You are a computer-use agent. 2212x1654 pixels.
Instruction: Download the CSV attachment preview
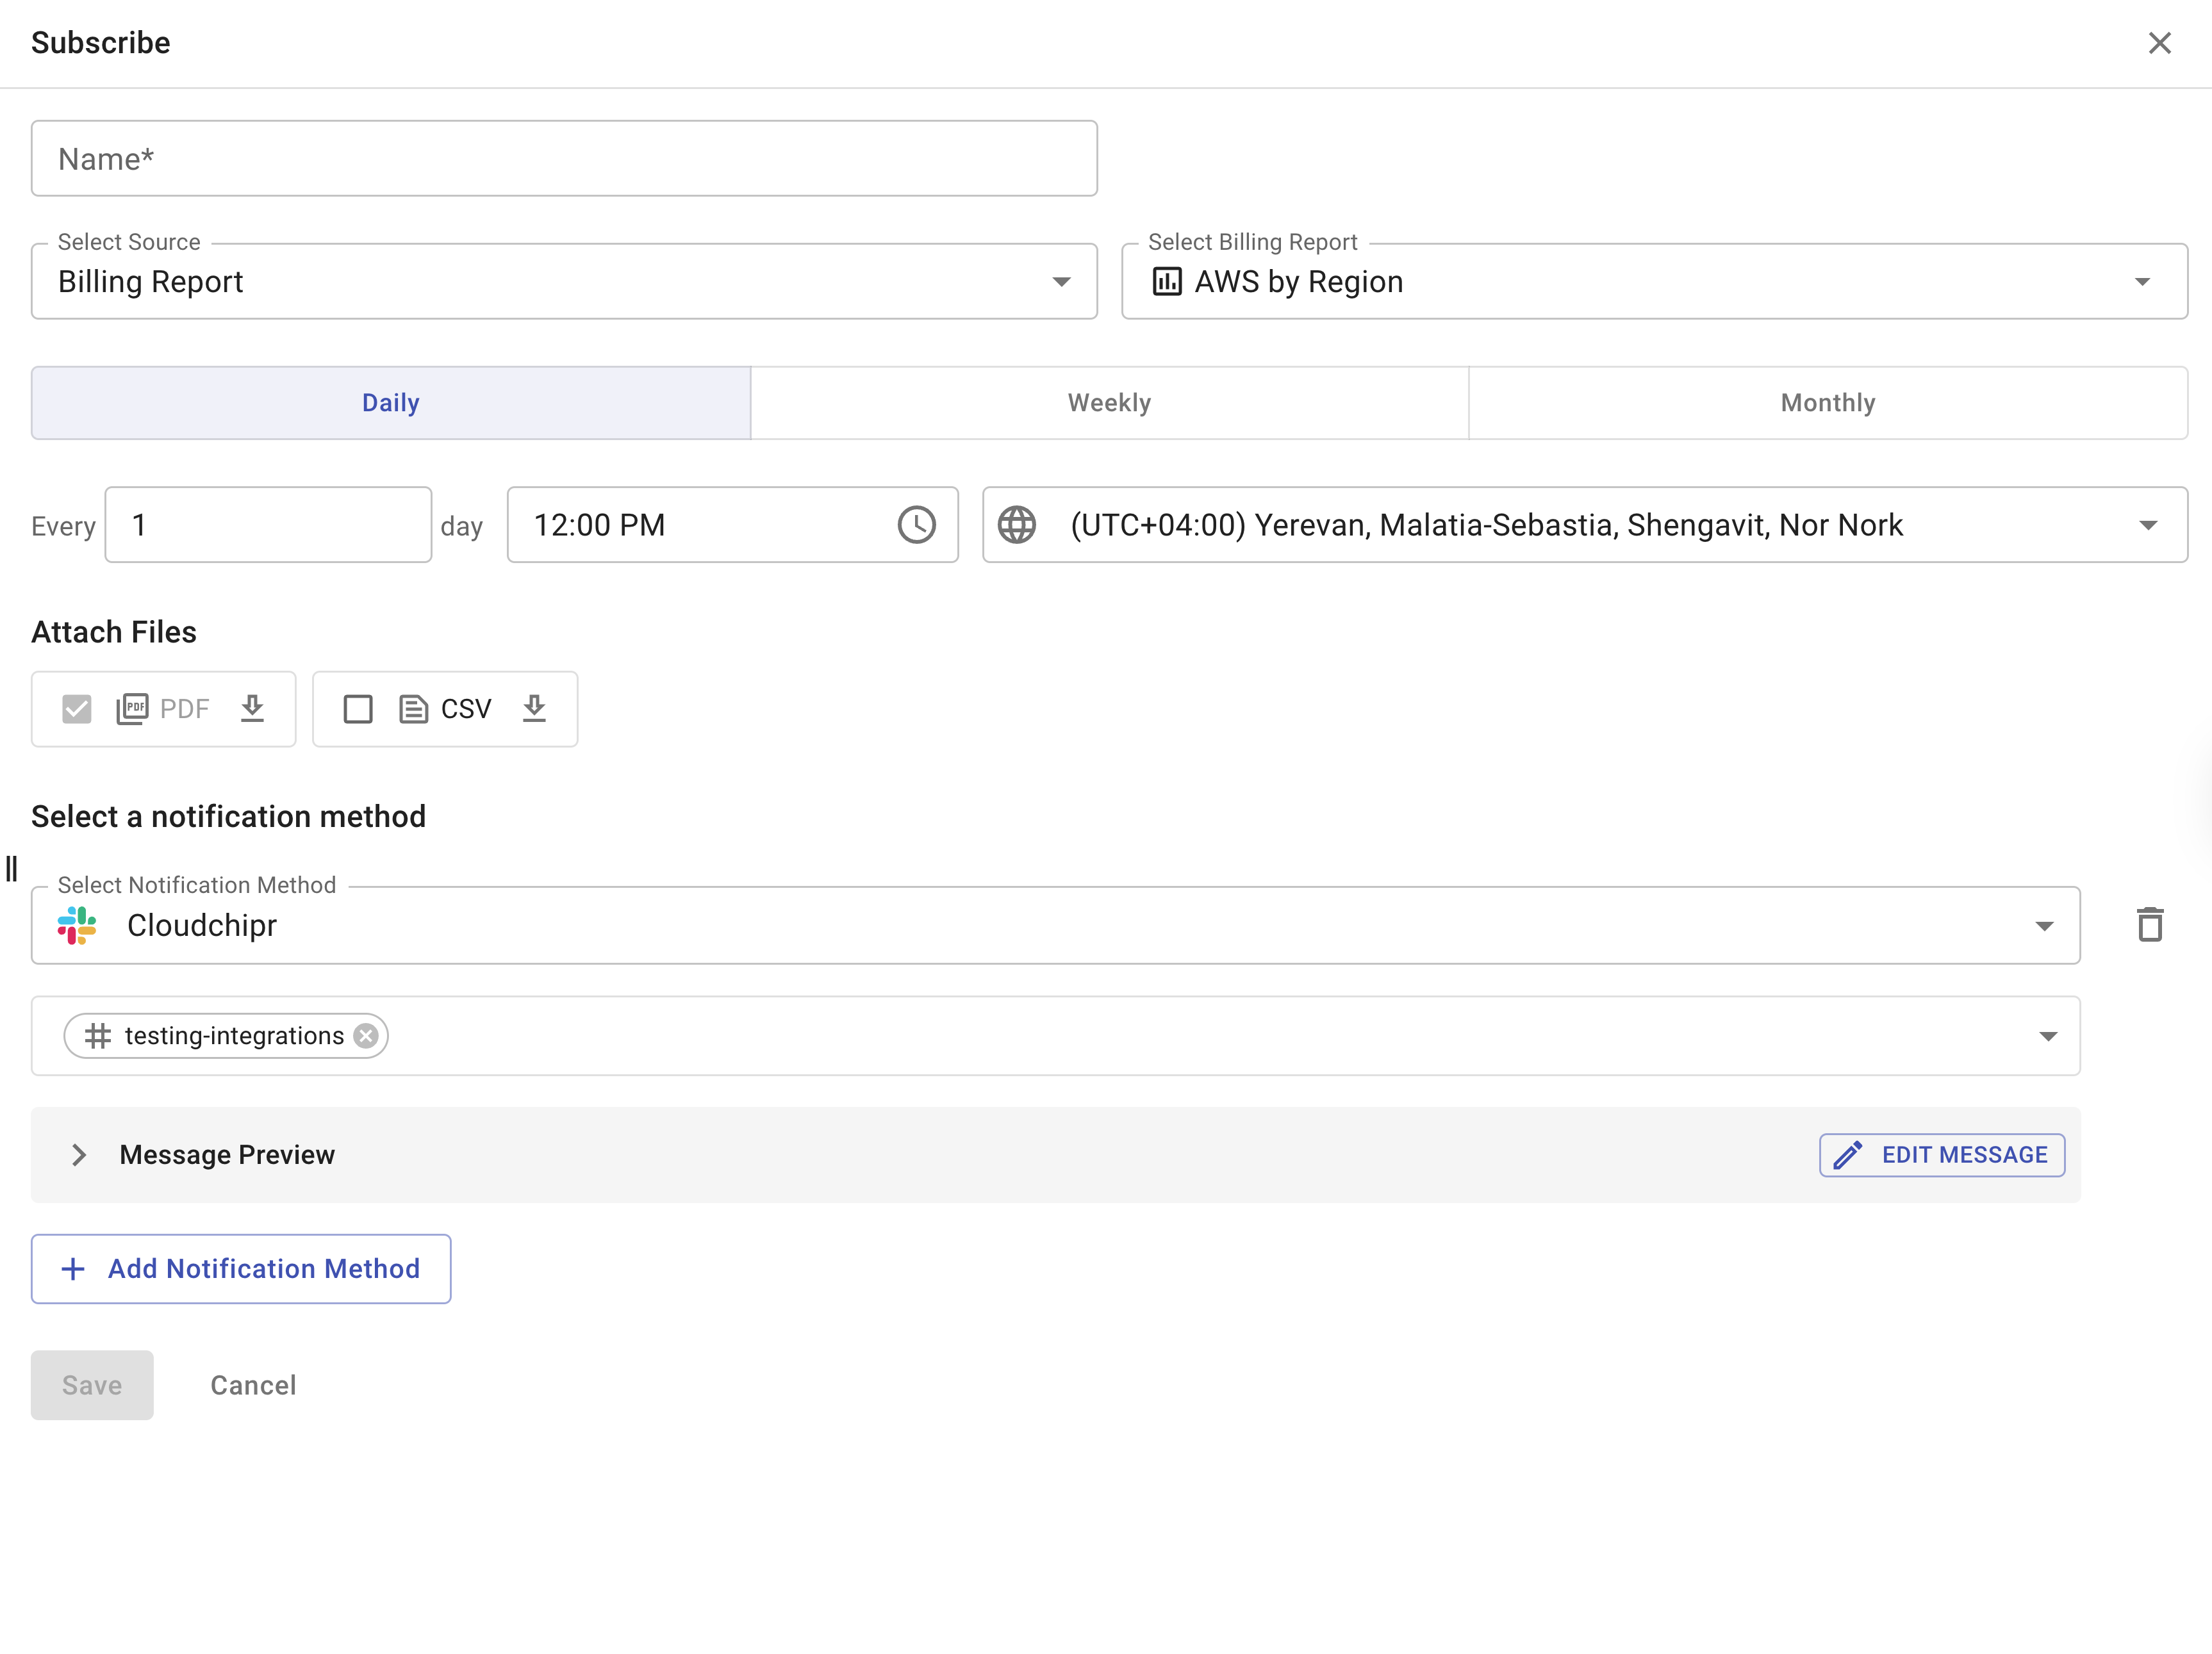(x=535, y=708)
